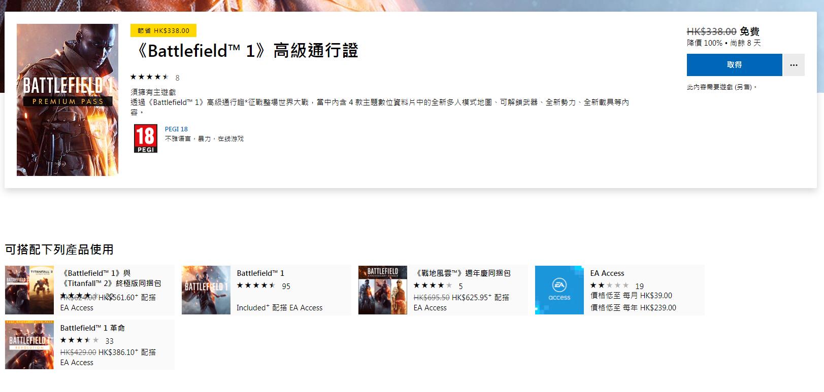This screenshot has height=392, width=824.
Task: Open the Battlefield™ 1 革命 title
Action: (x=92, y=328)
